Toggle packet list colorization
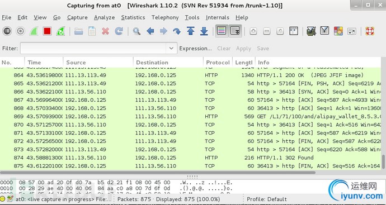The image size is (386, 205). click(222, 31)
